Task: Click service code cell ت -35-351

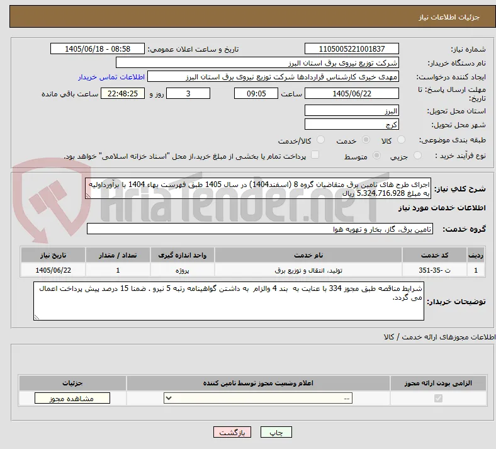Action: 435,270
